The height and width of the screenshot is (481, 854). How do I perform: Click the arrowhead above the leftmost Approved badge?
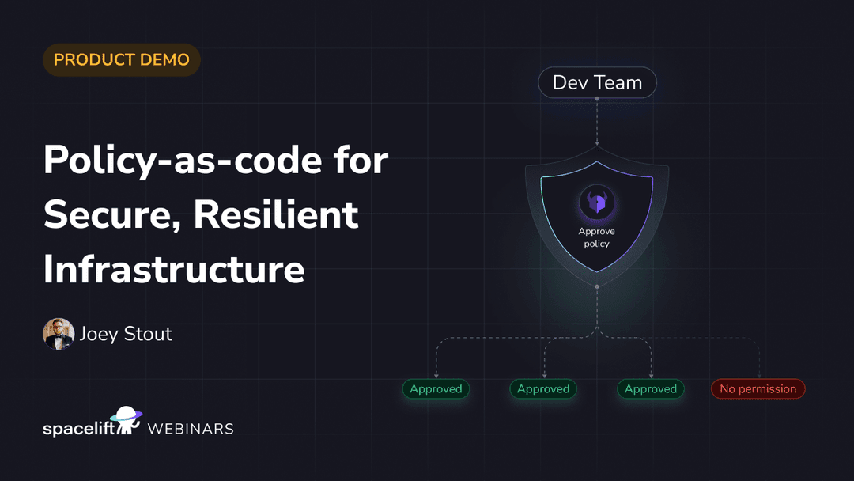click(436, 376)
